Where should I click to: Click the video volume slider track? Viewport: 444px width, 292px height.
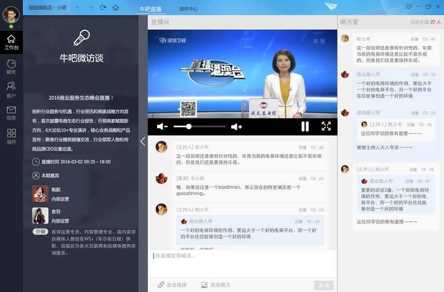[x=199, y=126]
